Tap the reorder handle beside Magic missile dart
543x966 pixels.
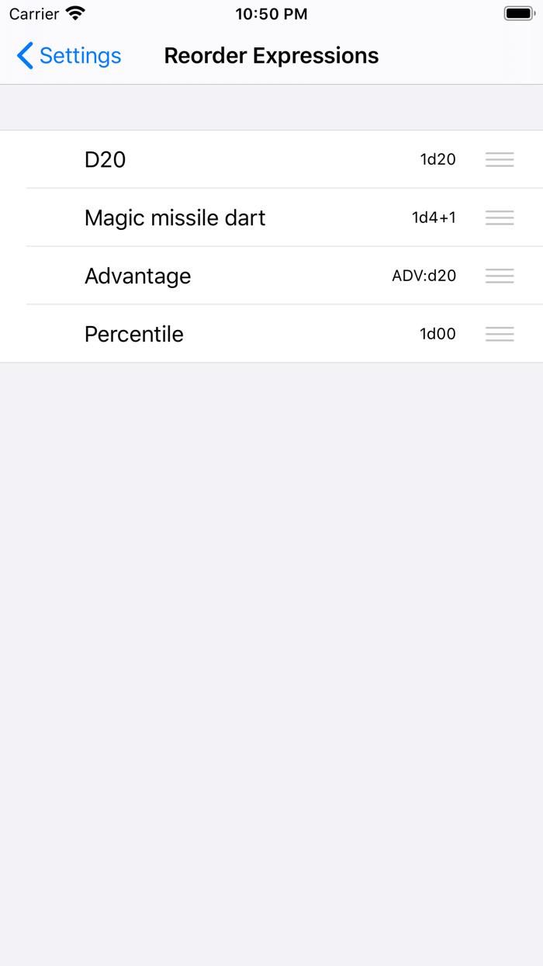point(500,217)
